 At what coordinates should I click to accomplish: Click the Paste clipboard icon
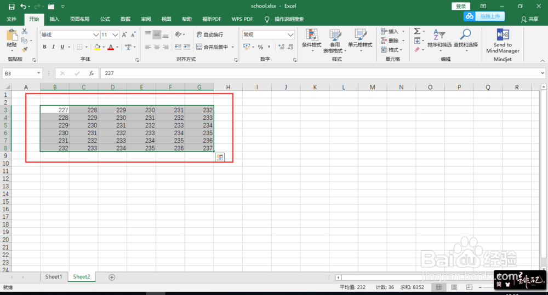pos(12,36)
